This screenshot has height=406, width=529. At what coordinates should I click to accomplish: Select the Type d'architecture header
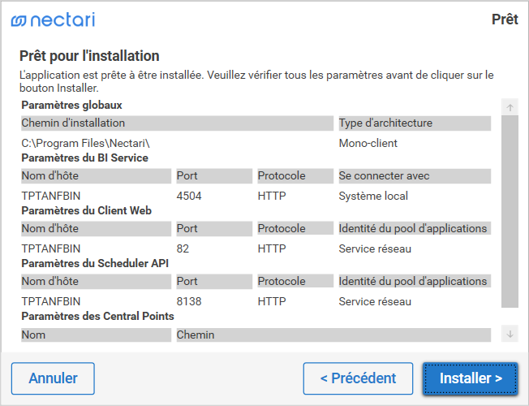coord(385,123)
